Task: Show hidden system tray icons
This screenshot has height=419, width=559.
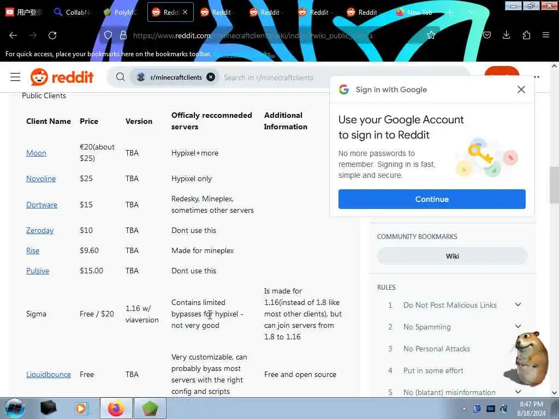Action: pyautogui.click(x=464, y=409)
